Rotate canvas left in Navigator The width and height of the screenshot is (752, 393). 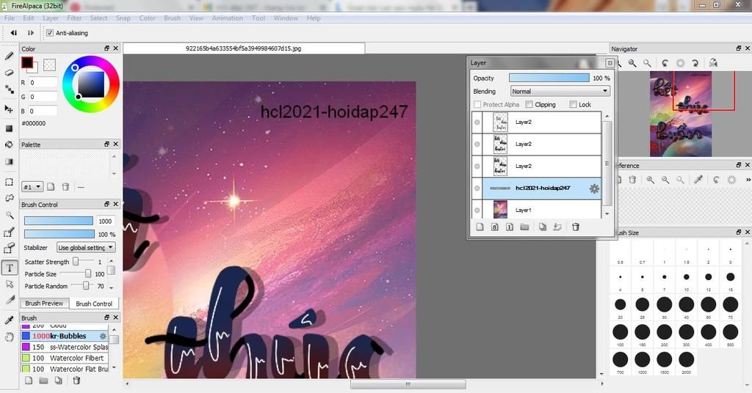click(x=665, y=63)
